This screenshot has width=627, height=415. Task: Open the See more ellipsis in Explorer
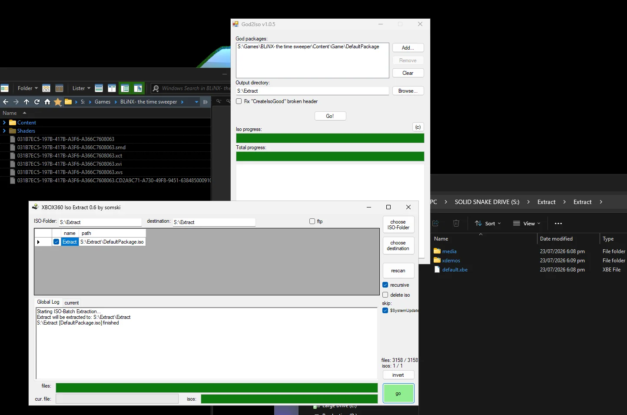558,223
